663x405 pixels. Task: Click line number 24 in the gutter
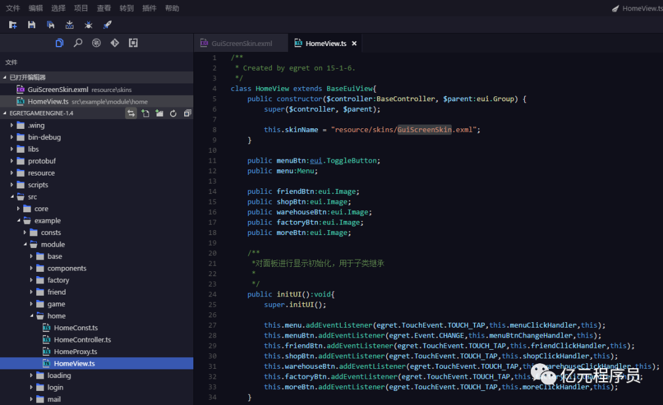[x=212, y=294]
